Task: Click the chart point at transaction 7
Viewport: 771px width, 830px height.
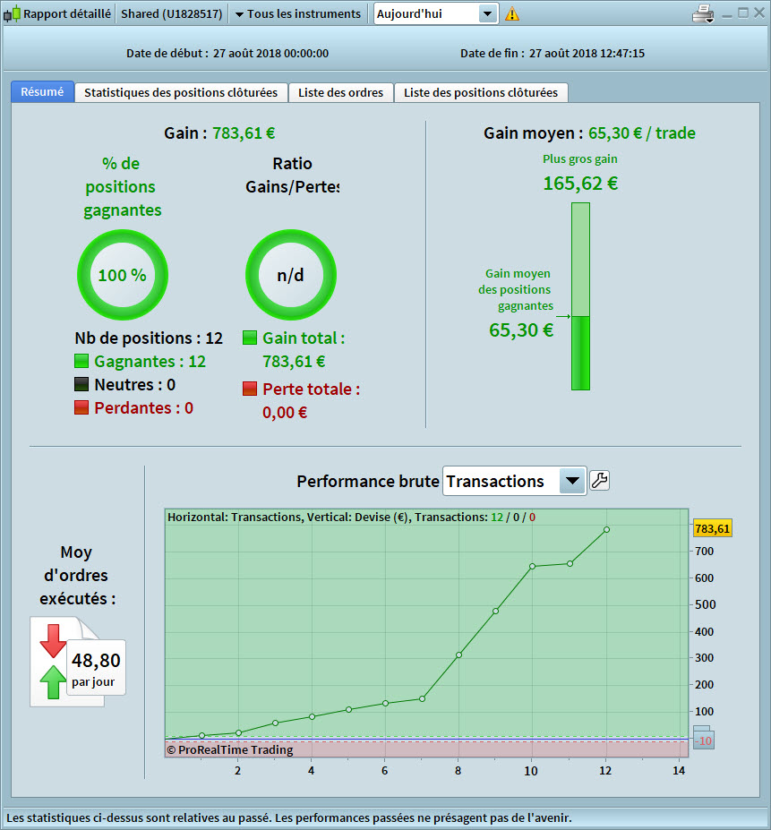Action: pyautogui.click(x=422, y=698)
